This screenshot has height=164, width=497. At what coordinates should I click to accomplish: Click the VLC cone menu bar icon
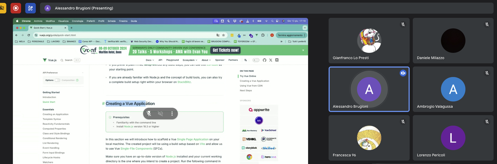[x=247, y=21]
